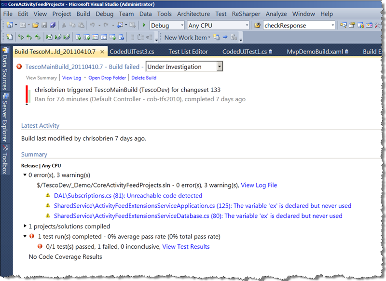Click the Find in Files icon left of checkResponse
Image resolution: width=386 pixels, height=281 pixels.
coord(257,25)
